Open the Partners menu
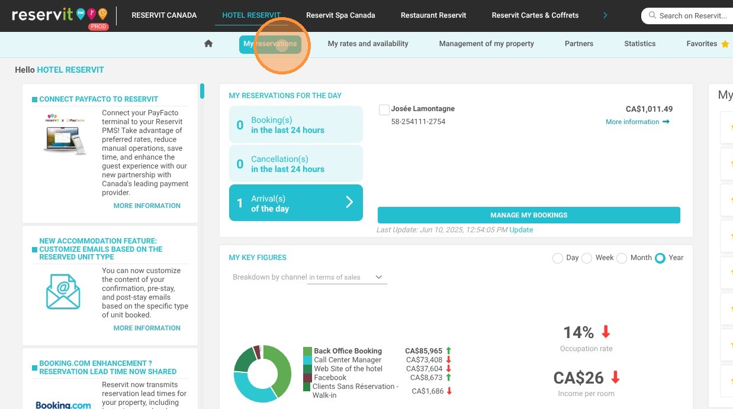 tap(579, 44)
